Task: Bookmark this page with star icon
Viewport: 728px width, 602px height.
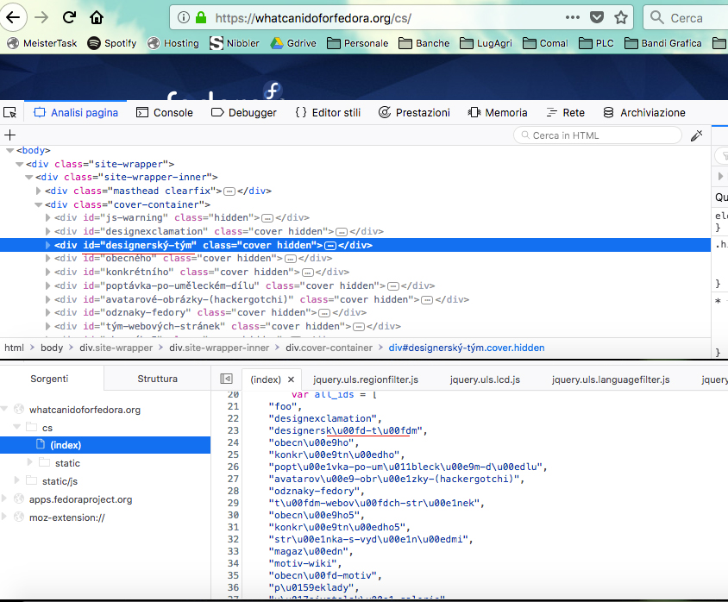Action: (621, 17)
